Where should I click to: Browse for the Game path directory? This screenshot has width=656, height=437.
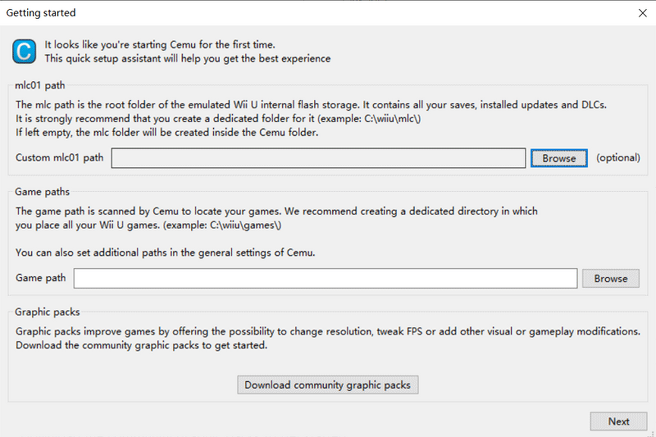tap(610, 278)
